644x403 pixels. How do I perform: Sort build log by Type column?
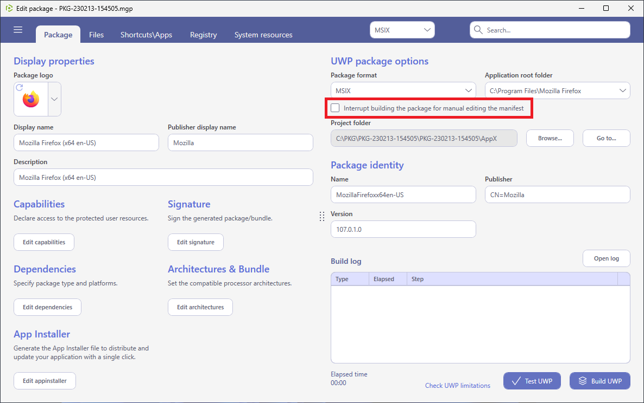(x=350, y=279)
